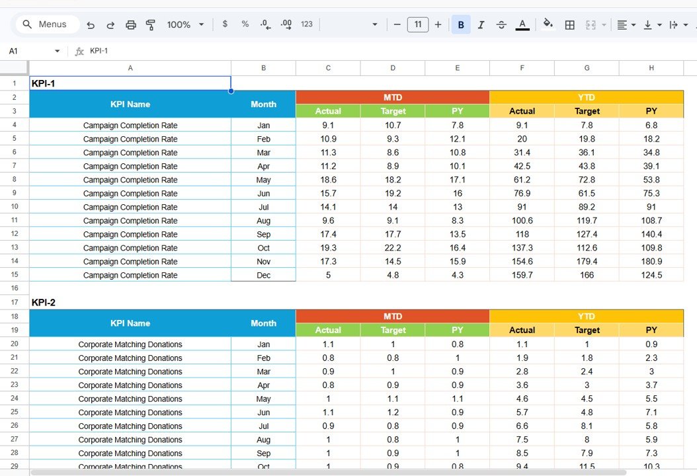Open the 123 number format menu
697x476 pixels.
pyautogui.click(x=306, y=24)
